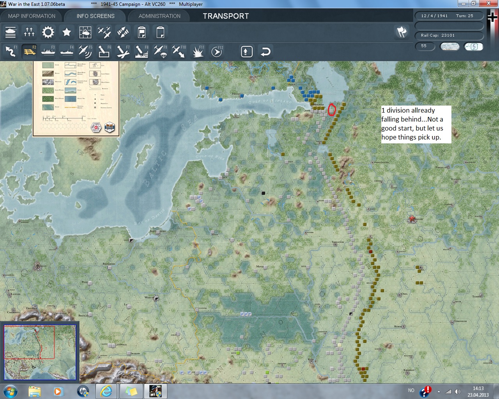Select F6 bomb unit mode icon

tap(104, 51)
